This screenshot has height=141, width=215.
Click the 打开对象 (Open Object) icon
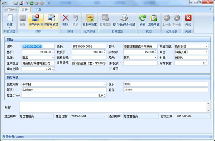click(x=105, y=18)
